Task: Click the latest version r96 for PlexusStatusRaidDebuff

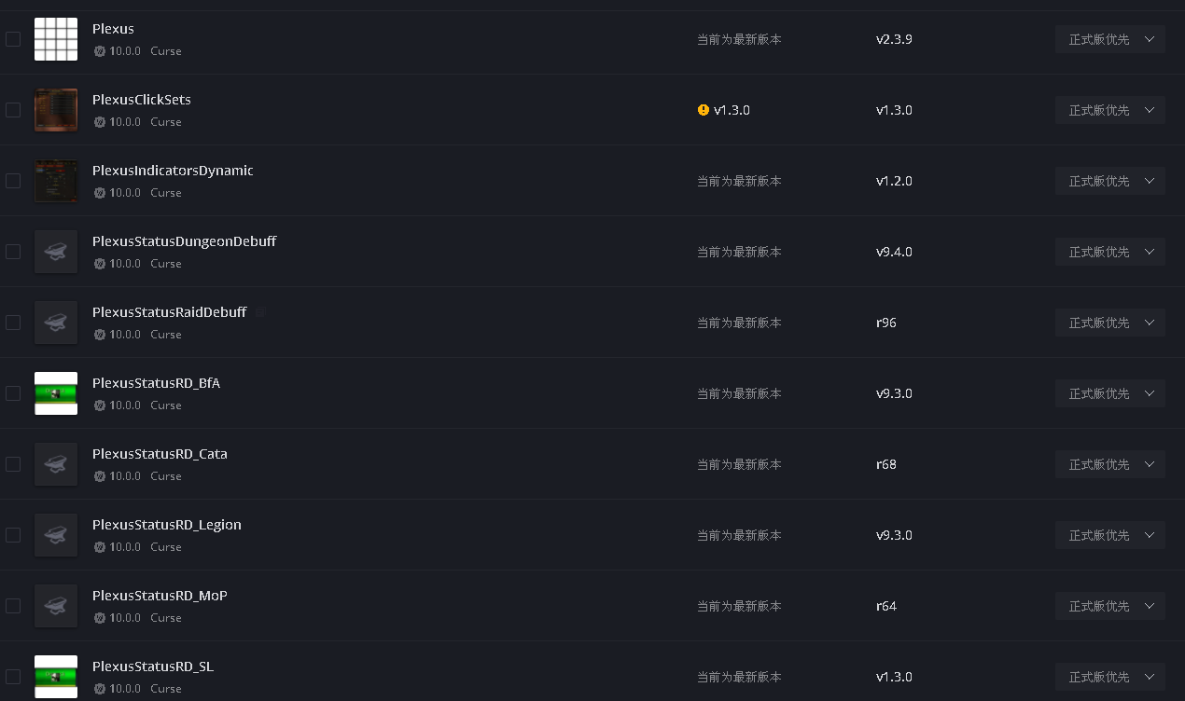Action: (x=886, y=323)
